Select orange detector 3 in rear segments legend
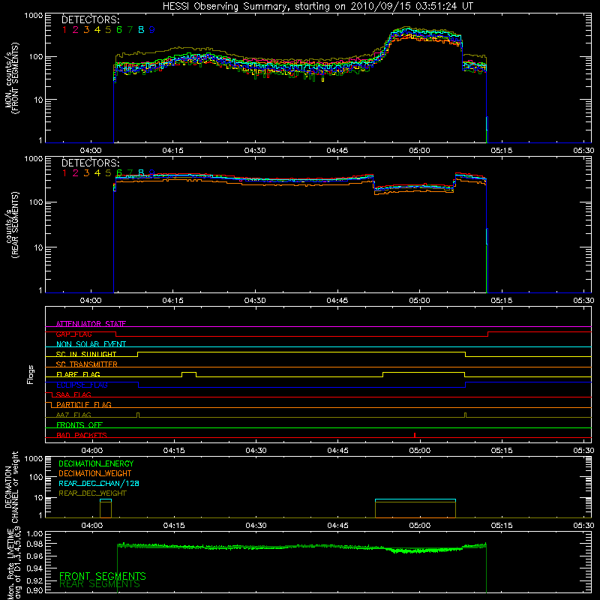The height and width of the screenshot is (600, 600). click(x=86, y=173)
